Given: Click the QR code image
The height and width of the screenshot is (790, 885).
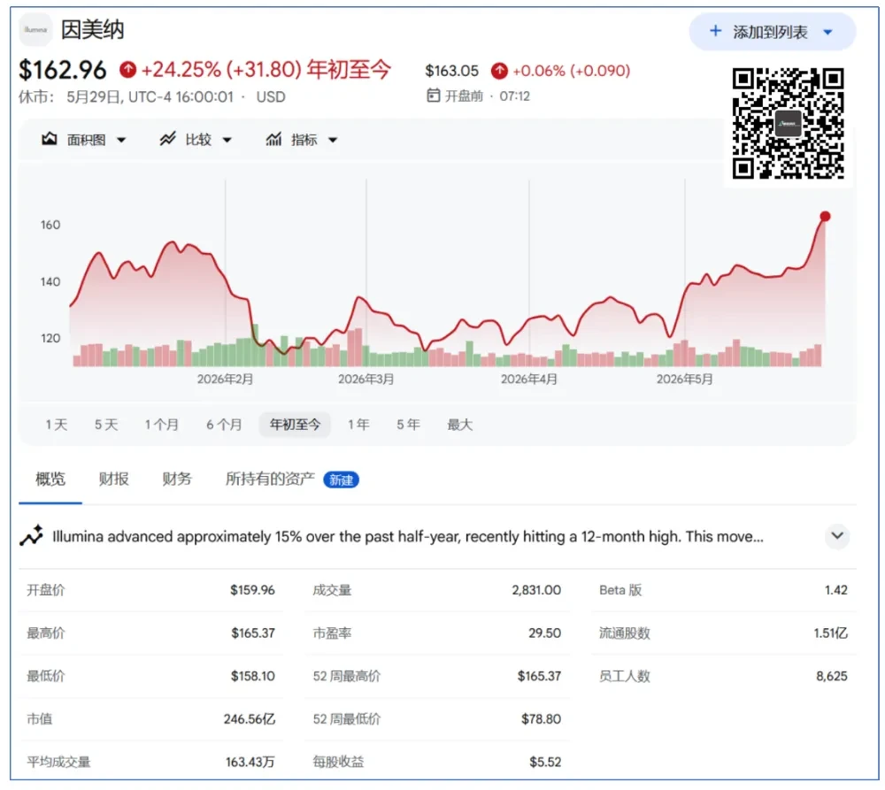Looking at the screenshot, I should (789, 124).
